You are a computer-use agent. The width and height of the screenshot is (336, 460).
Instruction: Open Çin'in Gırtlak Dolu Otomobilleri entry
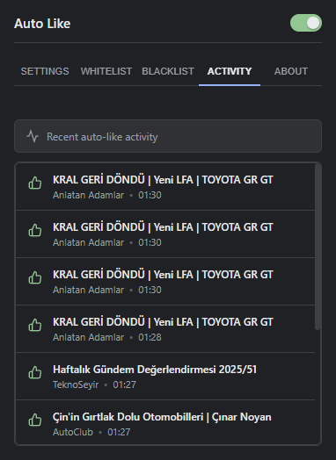tap(165, 423)
